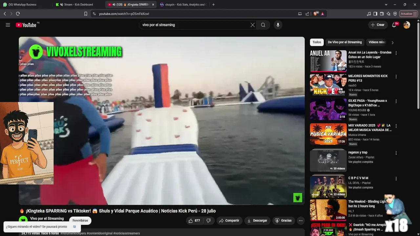Screen dimensions: 420x236
Task: Select De Vivo por el Streaming chip
Action: pos(345,42)
